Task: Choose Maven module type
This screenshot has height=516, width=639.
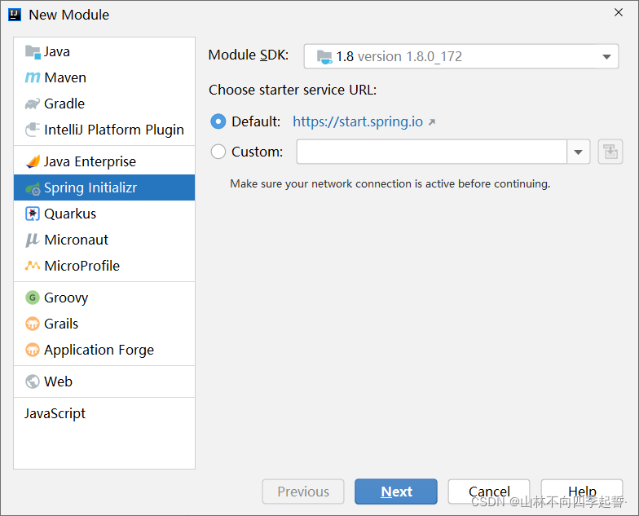Action: coord(104,77)
